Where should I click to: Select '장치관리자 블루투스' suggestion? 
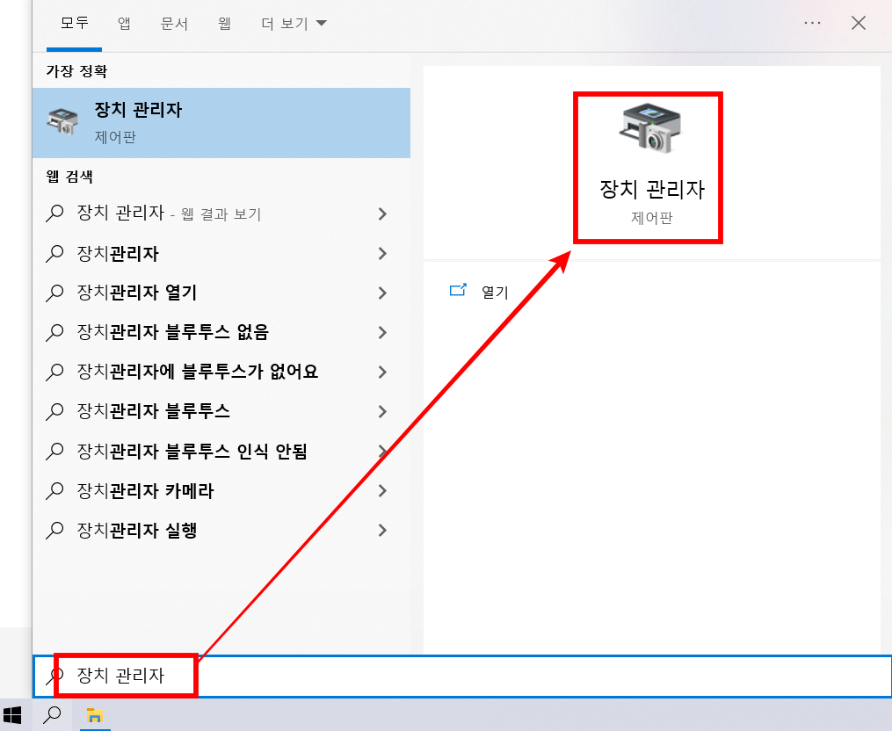[221, 411]
